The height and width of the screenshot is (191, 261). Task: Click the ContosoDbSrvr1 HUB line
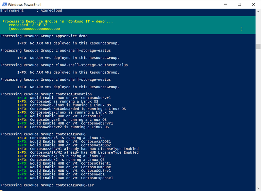click(x=64, y=98)
